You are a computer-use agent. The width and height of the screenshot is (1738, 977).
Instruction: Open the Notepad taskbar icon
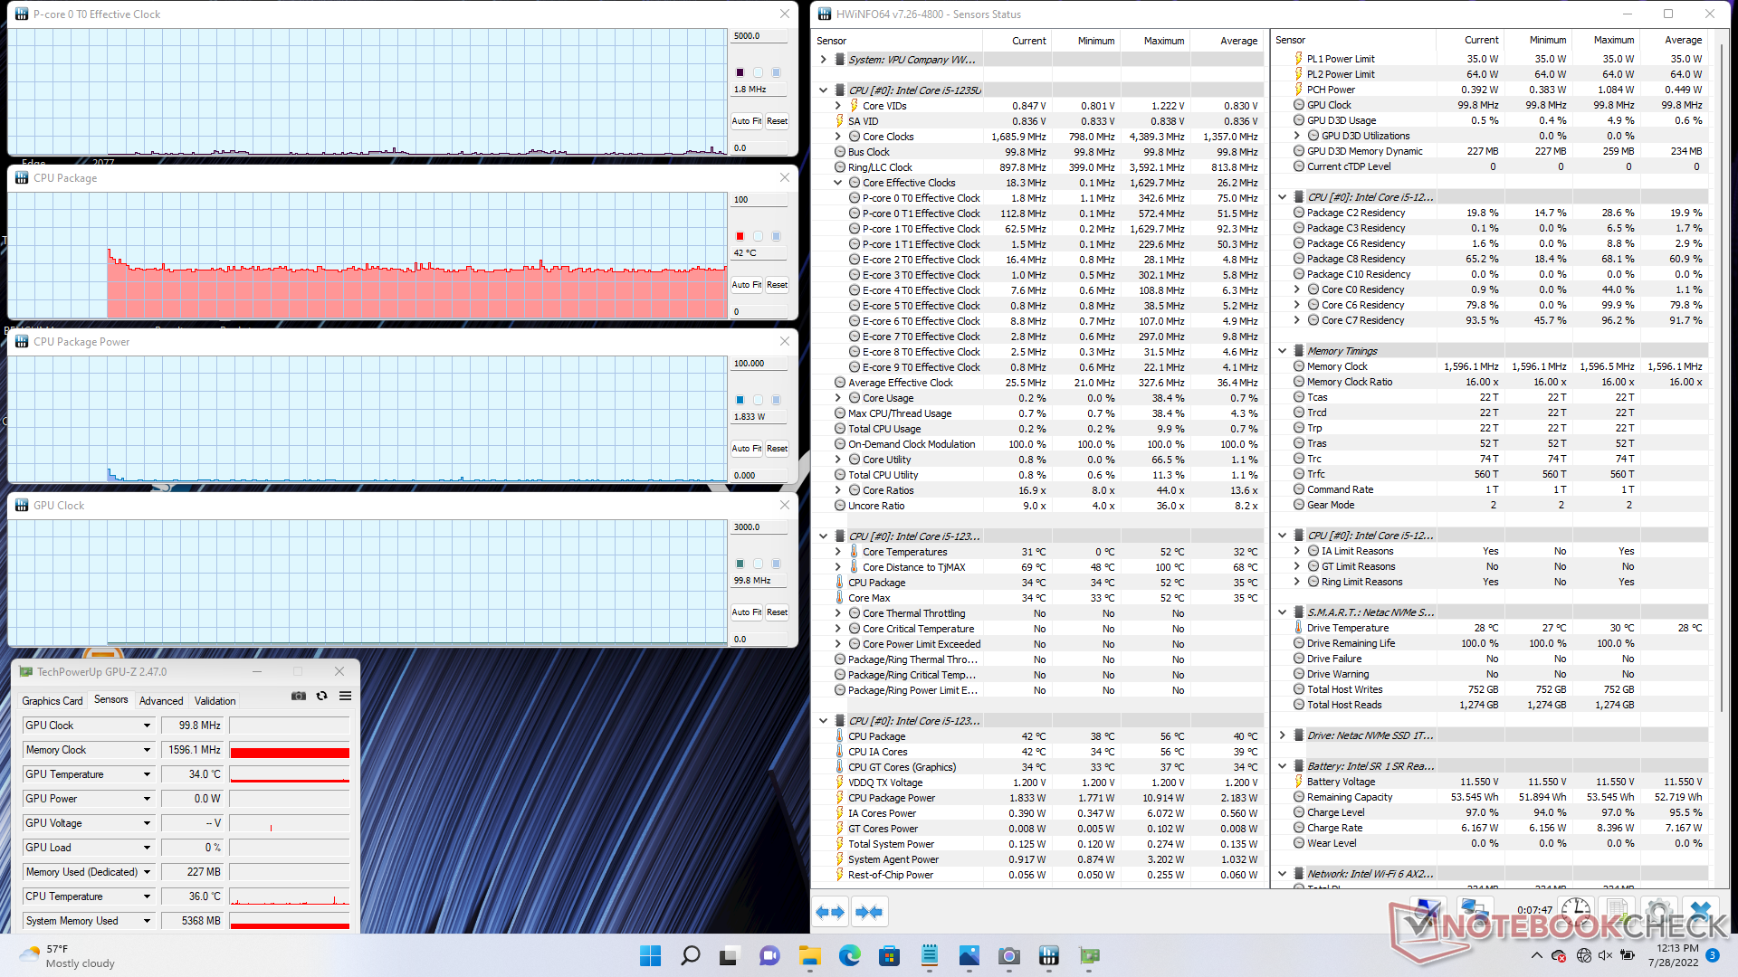point(929,955)
